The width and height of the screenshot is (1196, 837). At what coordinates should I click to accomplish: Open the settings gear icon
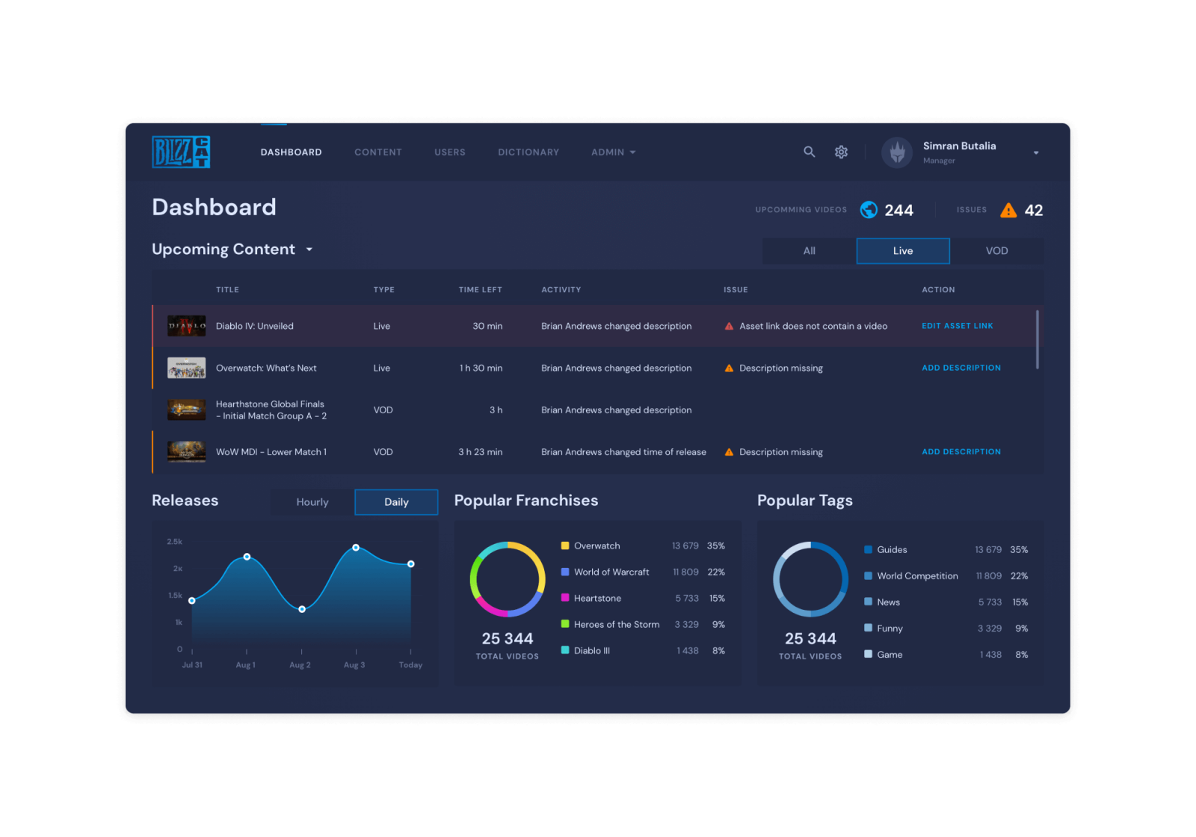(x=841, y=152)
